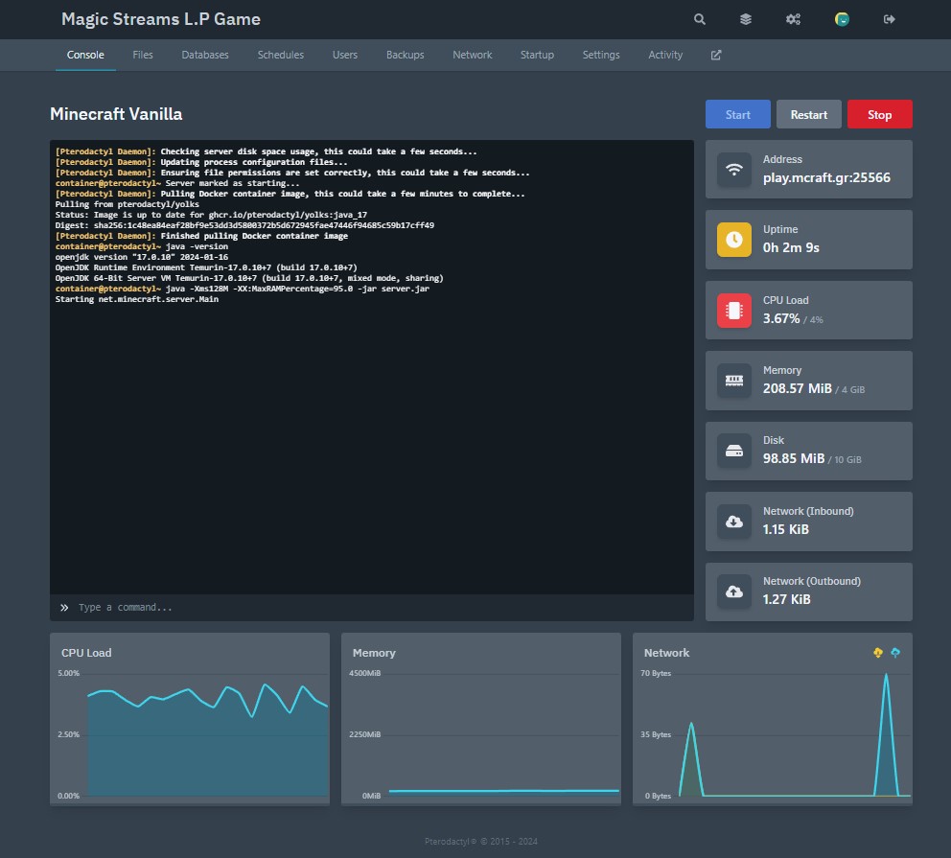951x858 pixels.
Task: Click the Magic Streams L.P Game title
Action: pyautogui.click(x=161, y=19)
